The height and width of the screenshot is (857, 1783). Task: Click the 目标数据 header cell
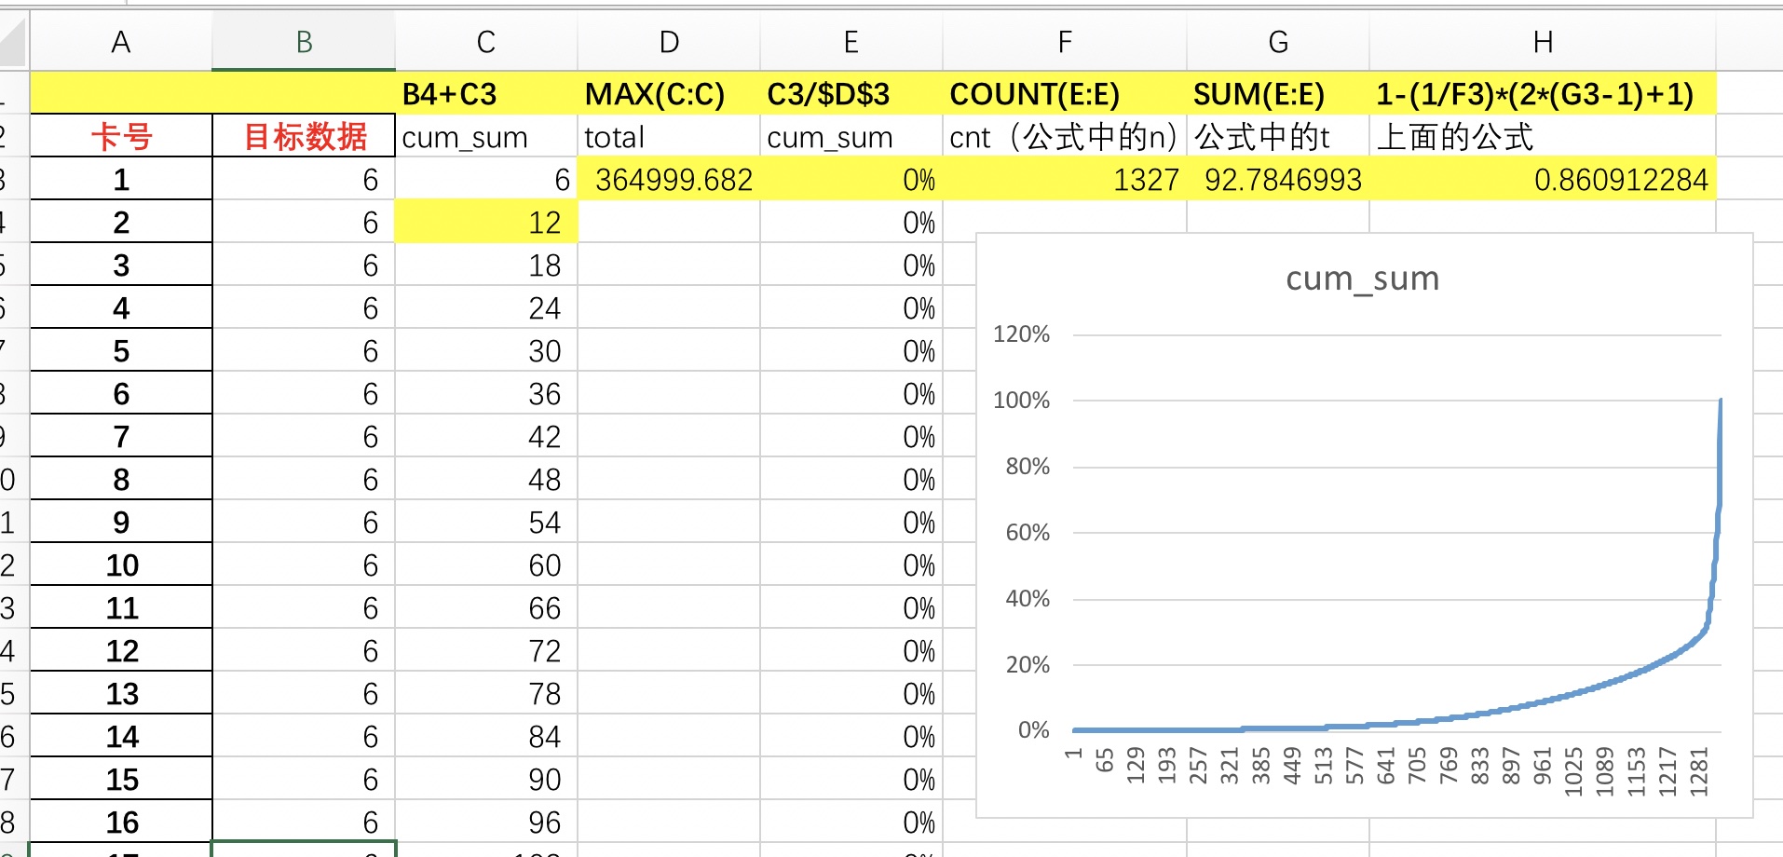coord(304,136)
